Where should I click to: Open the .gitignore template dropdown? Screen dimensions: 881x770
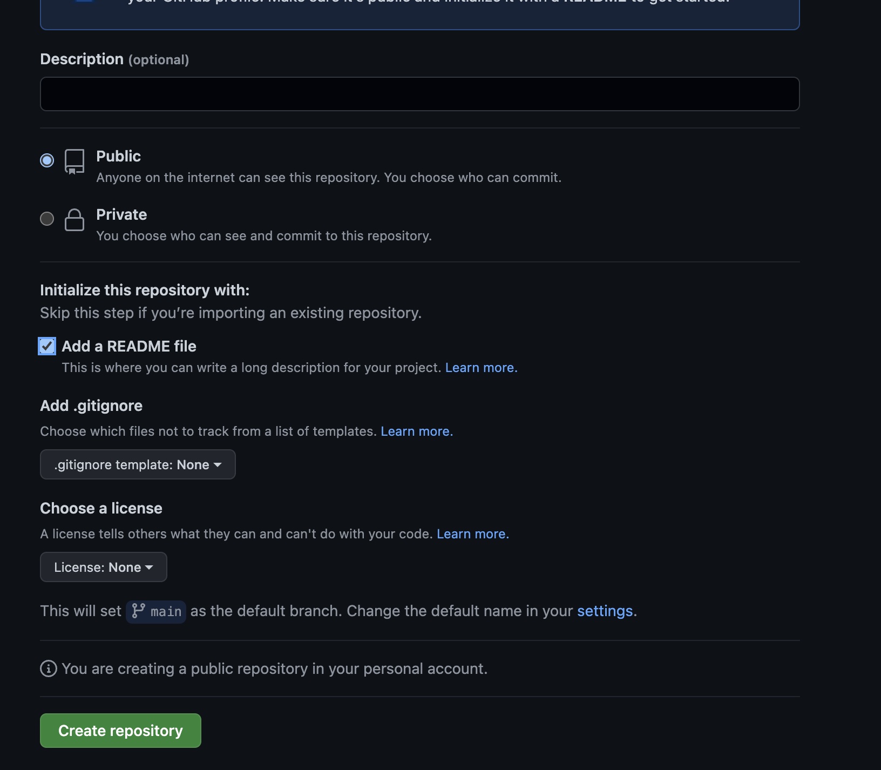(x=138, y=464)
